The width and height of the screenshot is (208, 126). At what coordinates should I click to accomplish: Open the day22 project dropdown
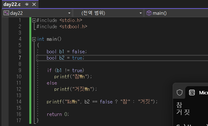click(x=69, y=13)
